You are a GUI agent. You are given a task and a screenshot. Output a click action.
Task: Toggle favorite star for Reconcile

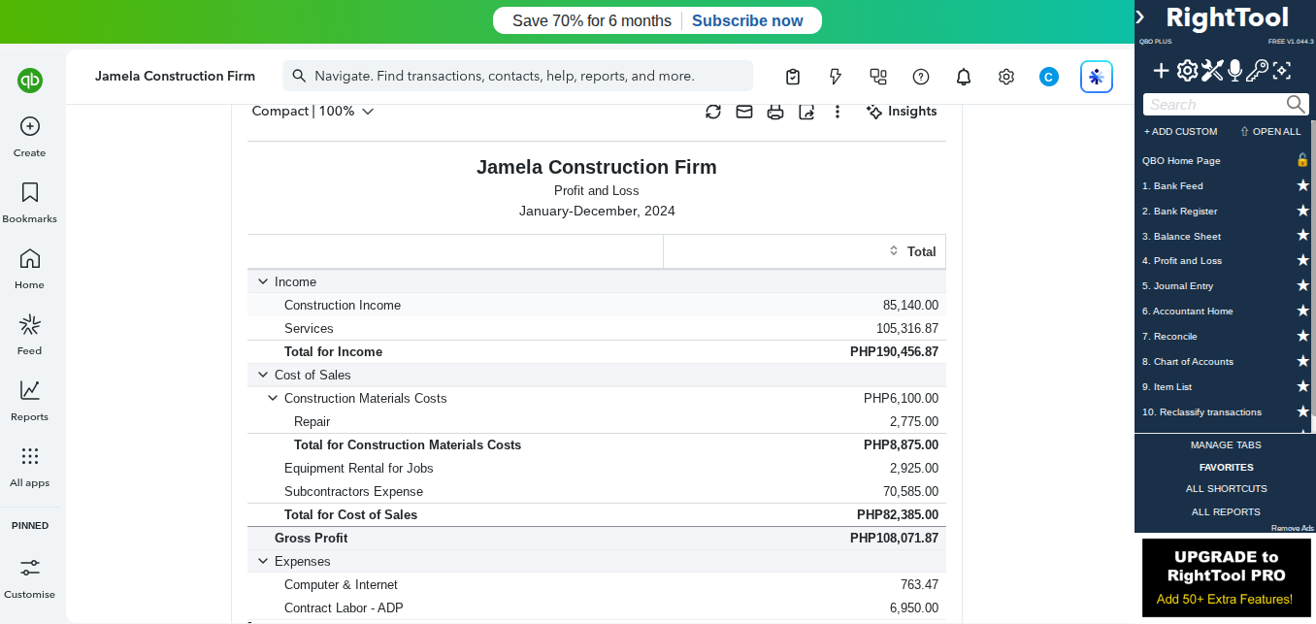[1303, 336]
